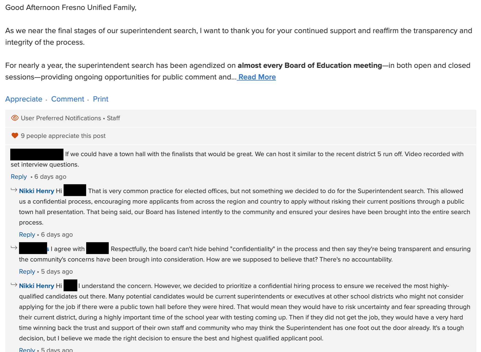481x352 pixels.
Task: Reply to Nikki Henry's 'common practice' comment
Action: 27,234
